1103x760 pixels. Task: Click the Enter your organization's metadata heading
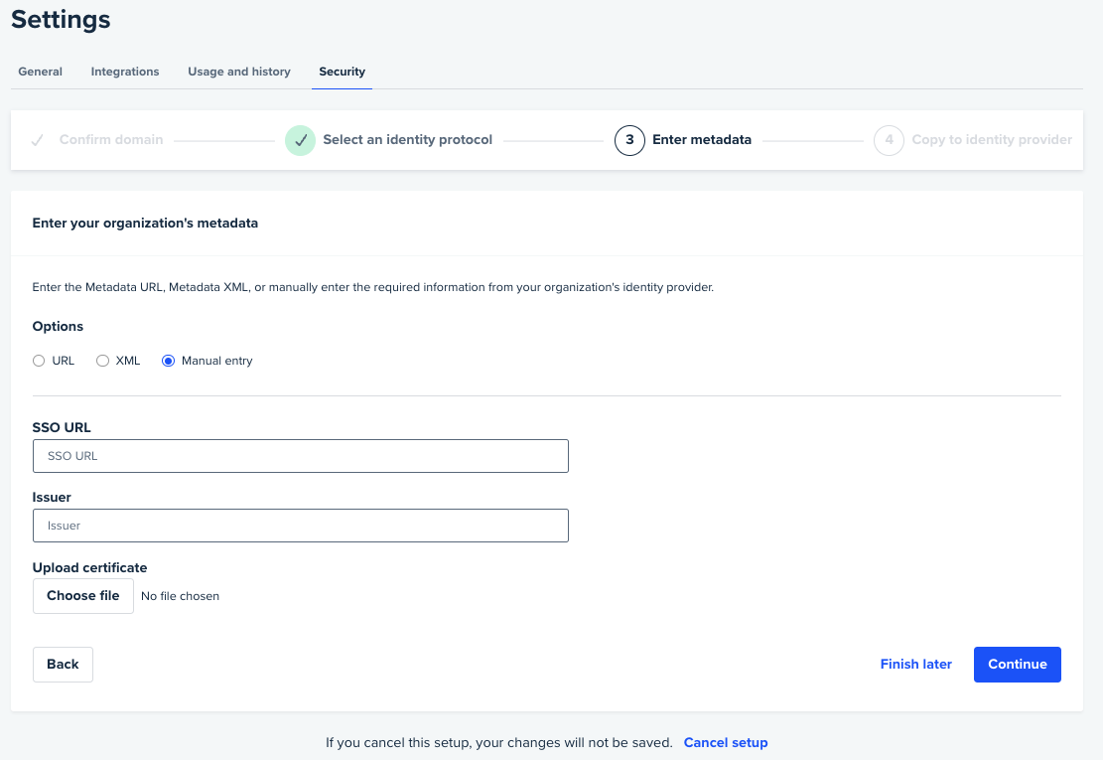tap(145, 224)
